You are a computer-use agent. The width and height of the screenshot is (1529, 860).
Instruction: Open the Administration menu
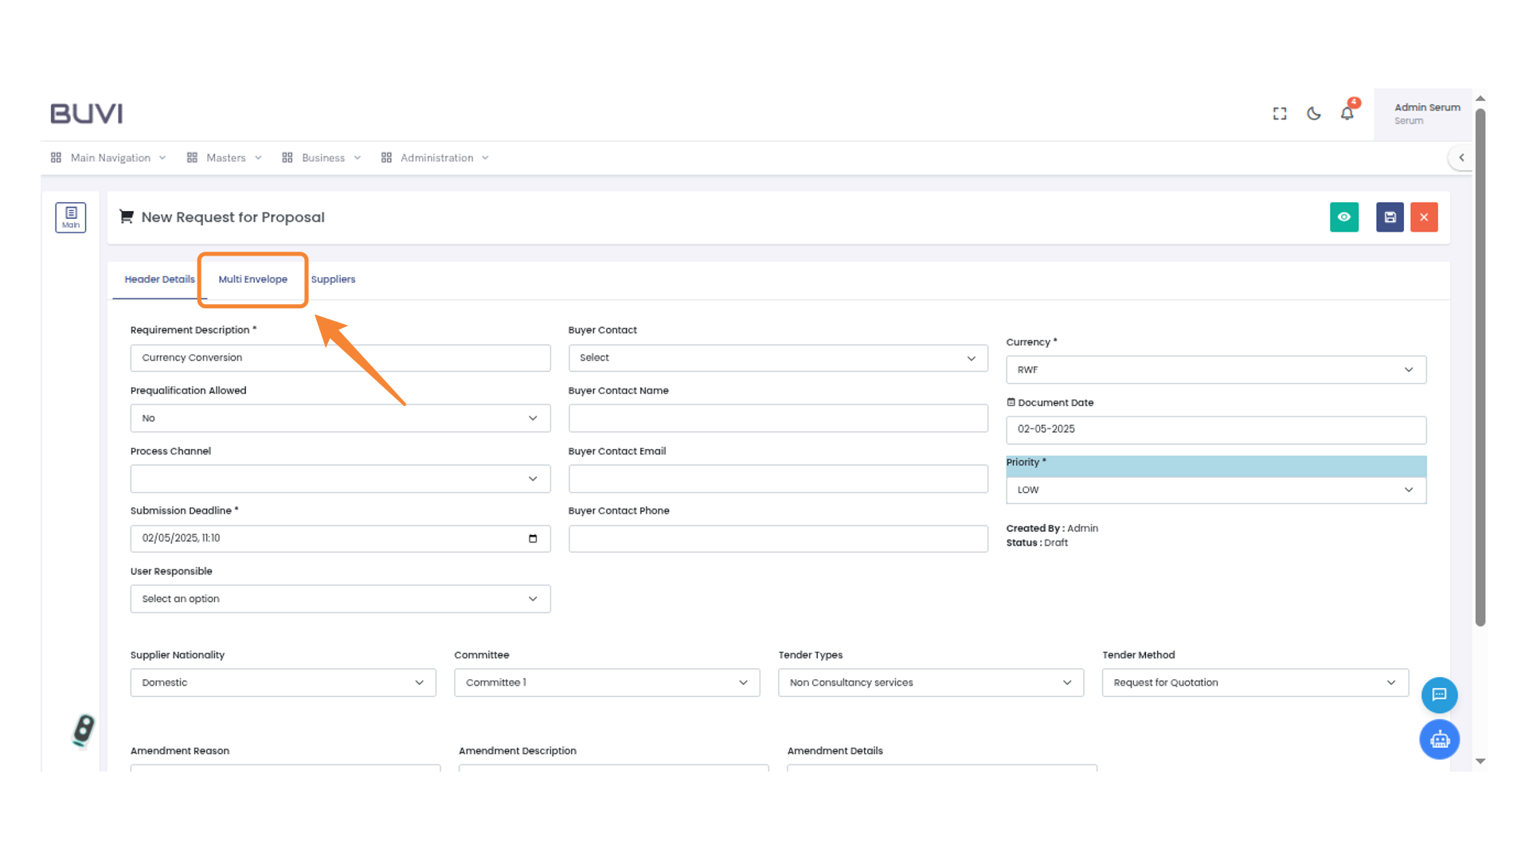click(x=436, y=158)
